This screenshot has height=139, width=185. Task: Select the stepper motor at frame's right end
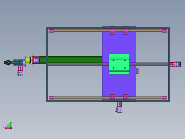point(178,64)
